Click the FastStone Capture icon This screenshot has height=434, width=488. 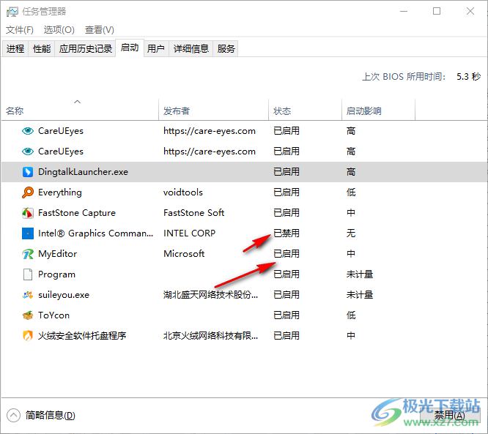coord(28,213)
